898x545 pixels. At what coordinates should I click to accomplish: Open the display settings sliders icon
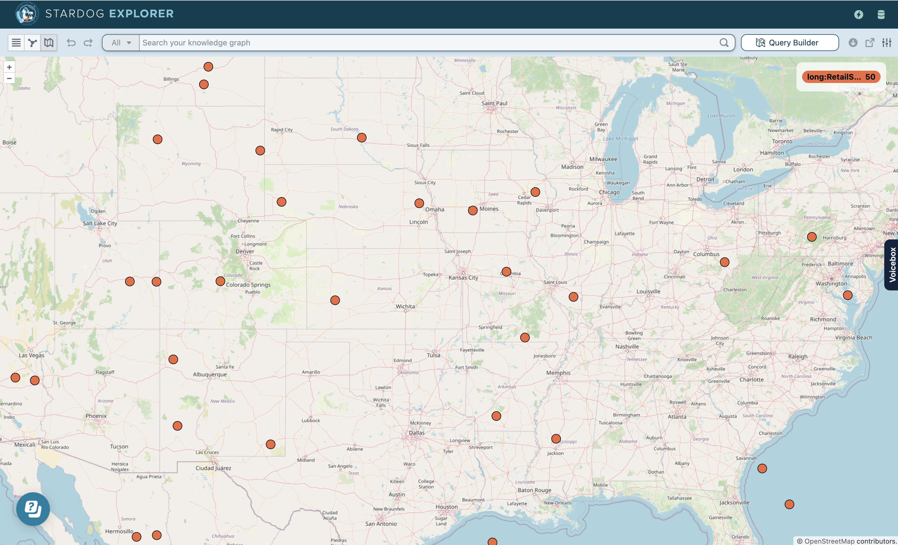[886, 42]
